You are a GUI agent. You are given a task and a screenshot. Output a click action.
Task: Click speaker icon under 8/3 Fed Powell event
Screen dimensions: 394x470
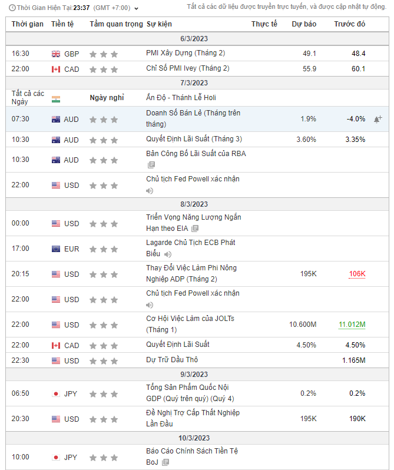(x=150, y=305)
